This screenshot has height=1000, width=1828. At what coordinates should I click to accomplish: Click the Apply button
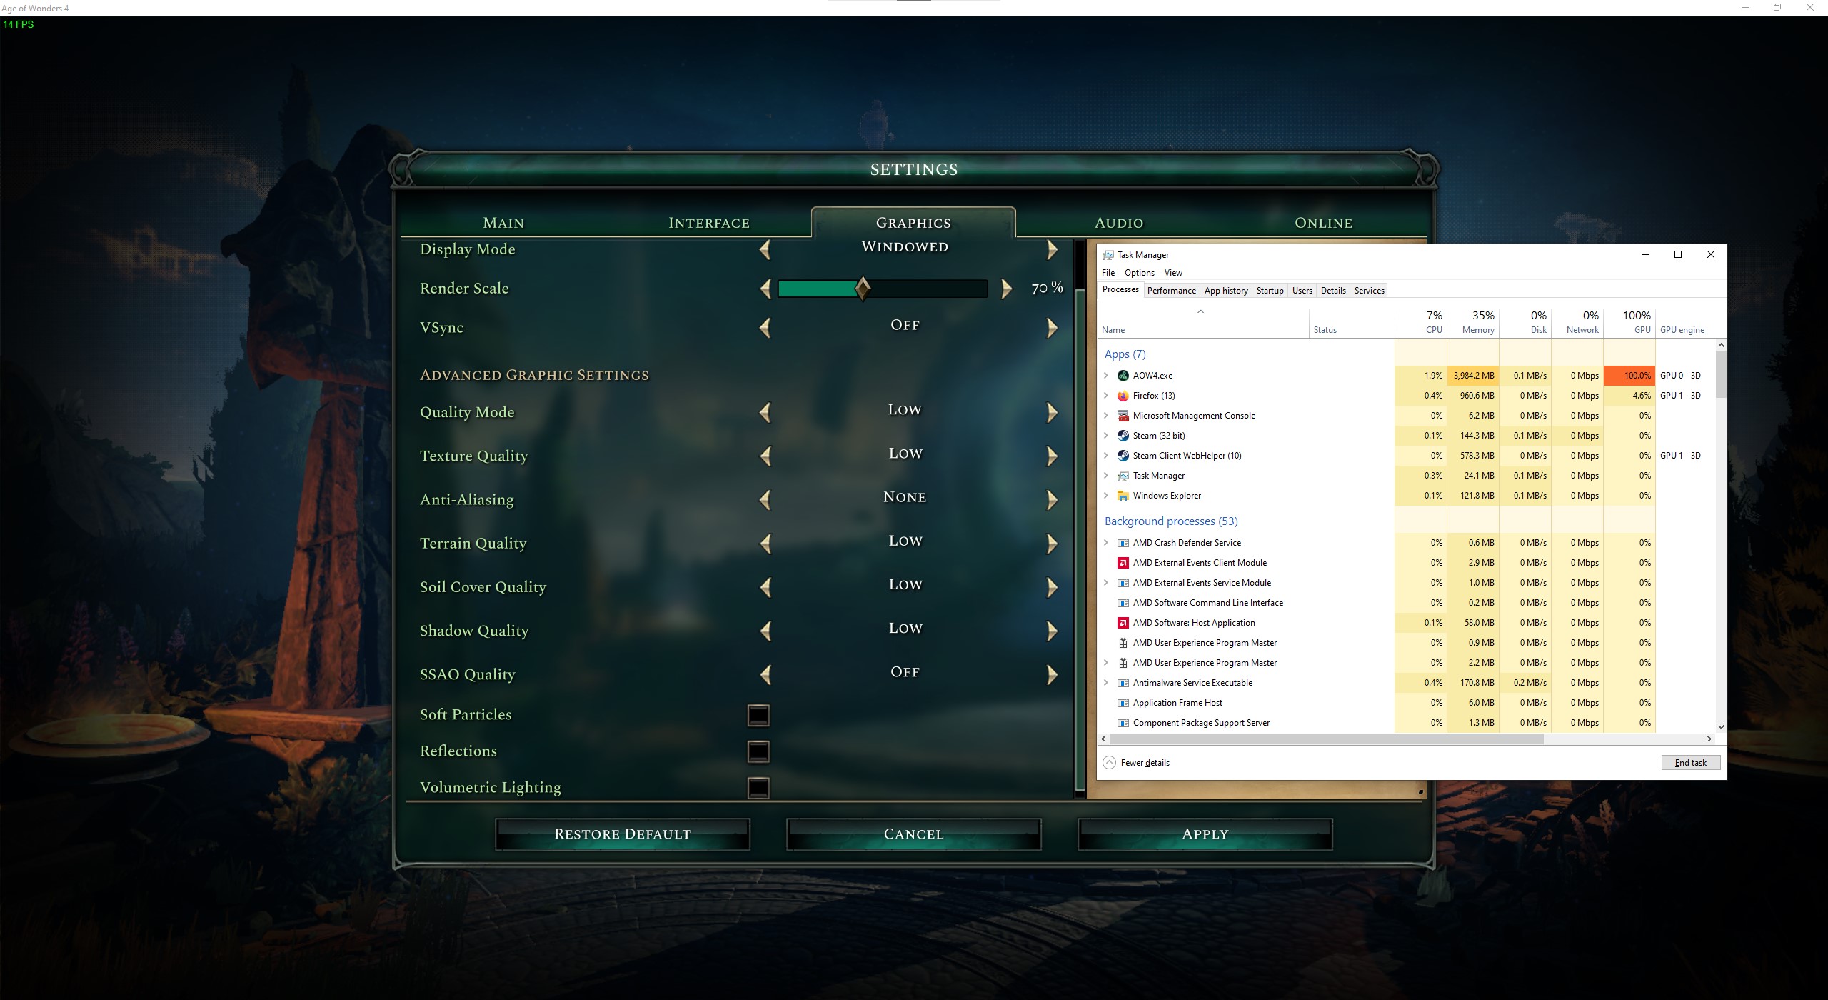click(x=1205, y=834)
